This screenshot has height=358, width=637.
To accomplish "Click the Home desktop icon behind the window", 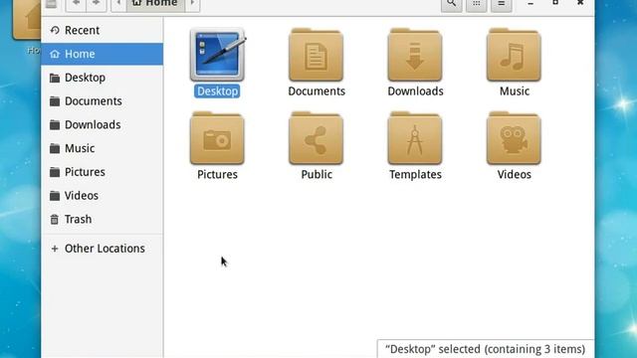I will [x=27, y=20].
